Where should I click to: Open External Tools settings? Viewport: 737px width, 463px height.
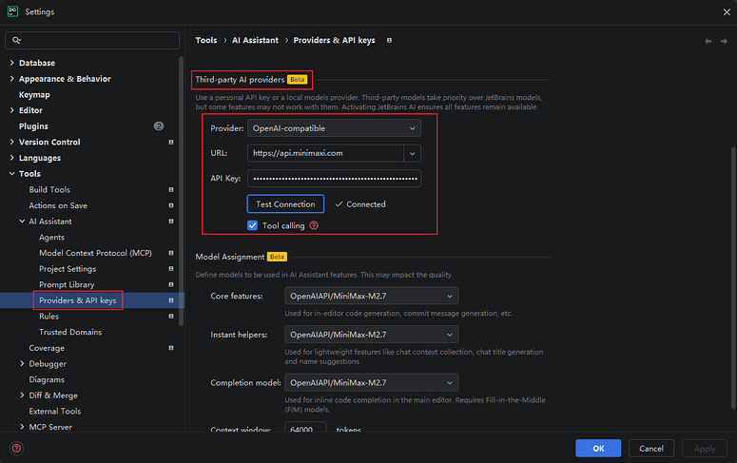pyautogui.click(x=55, y=412)
